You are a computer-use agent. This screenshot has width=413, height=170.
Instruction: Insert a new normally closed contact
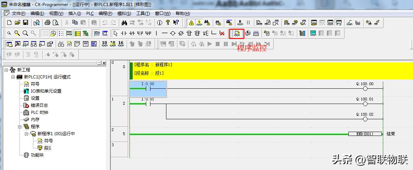click(132, 33)
